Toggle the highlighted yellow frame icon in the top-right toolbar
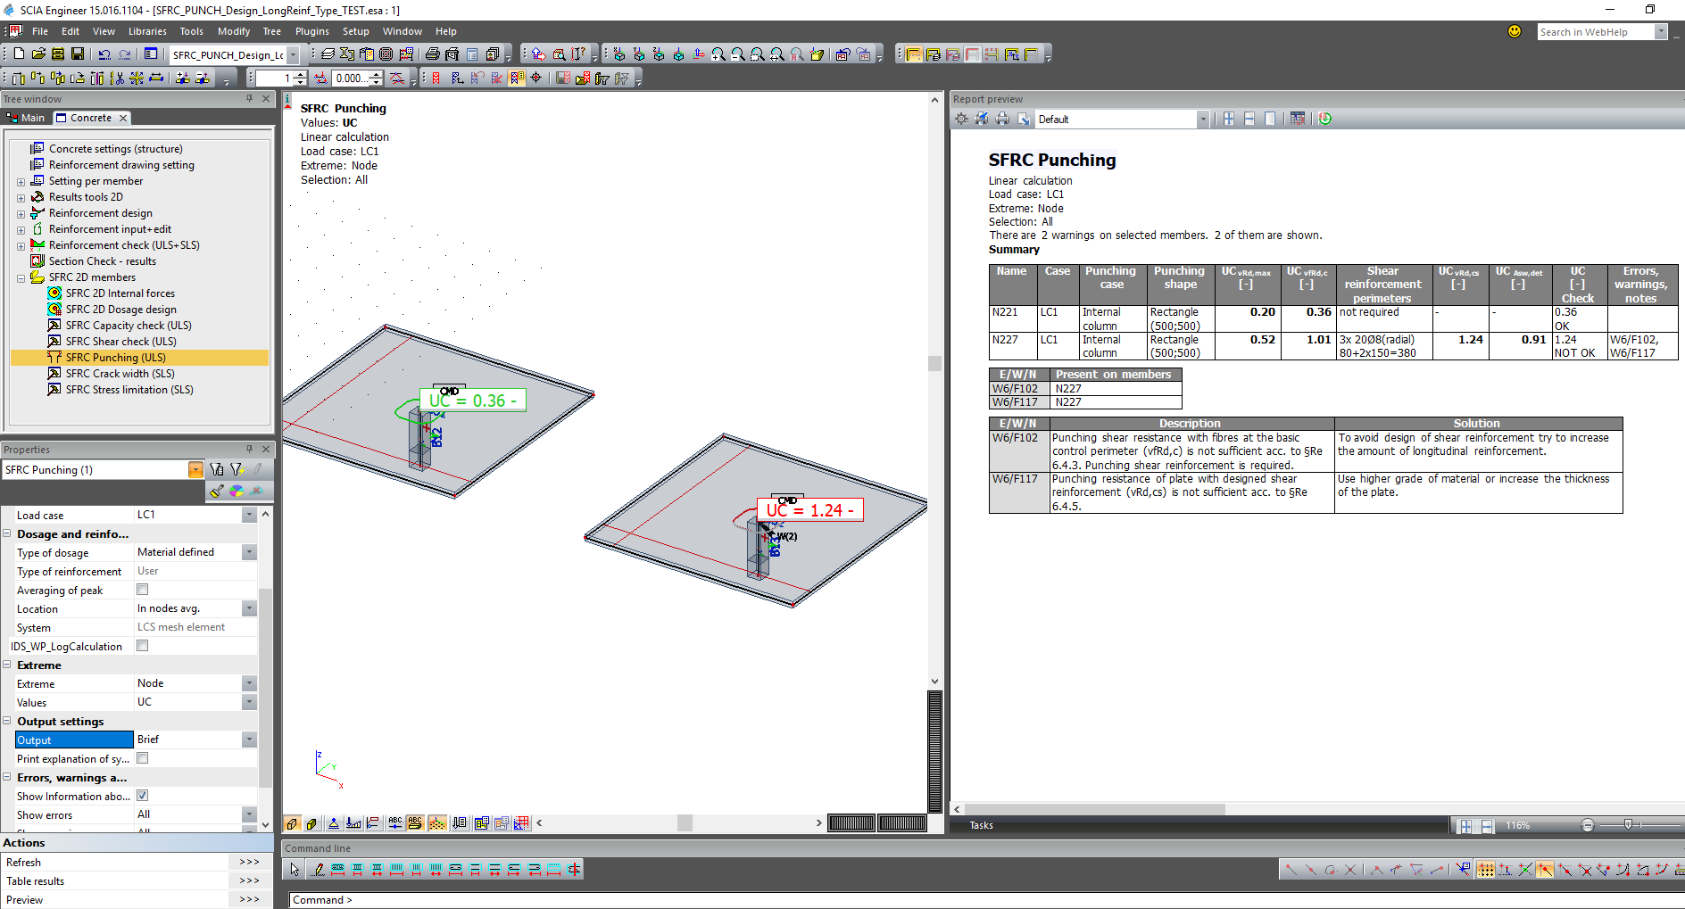Screen dimensions: 1685x909 pyautogui.click(x=914, y=54)
